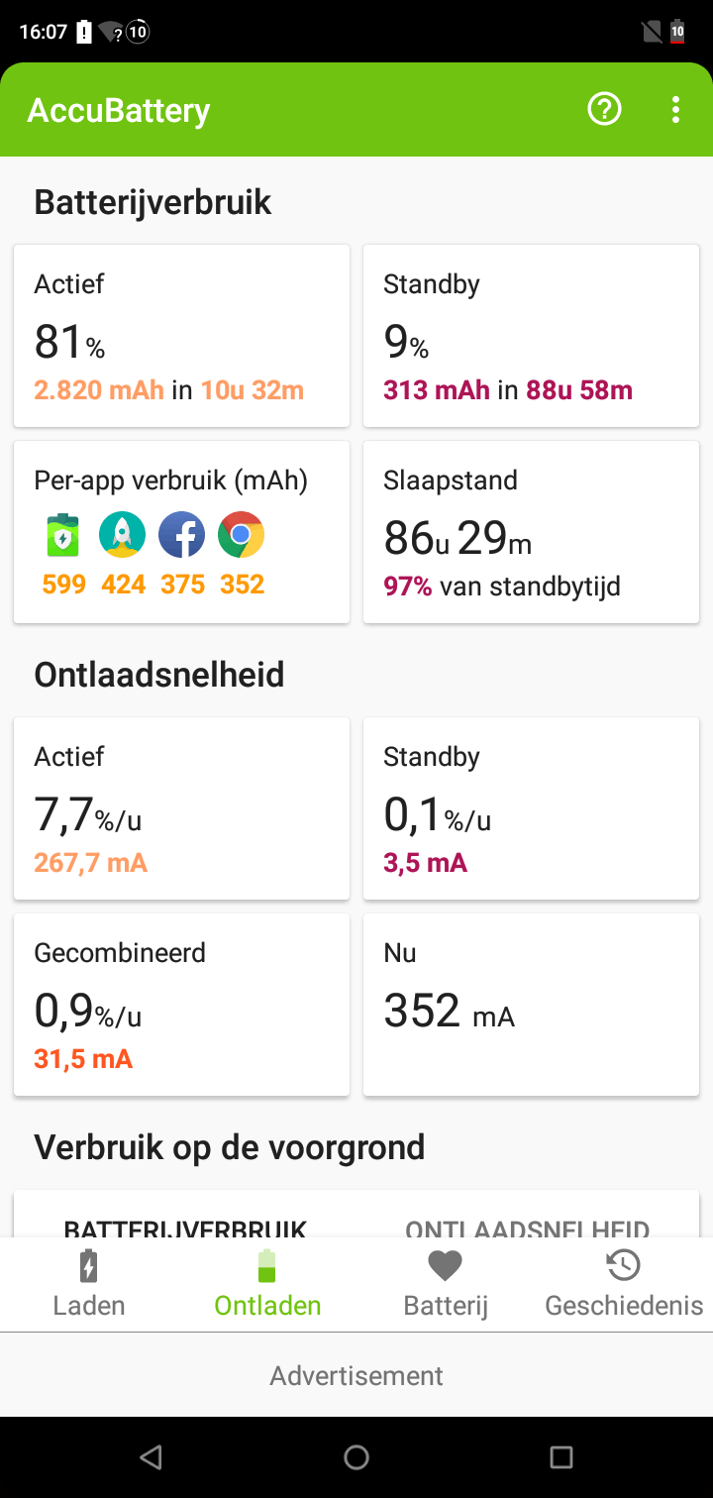The image size is (713, 1498).
Task: Tap the green AccuBattery app icon
Action: (x=63, y=536)
